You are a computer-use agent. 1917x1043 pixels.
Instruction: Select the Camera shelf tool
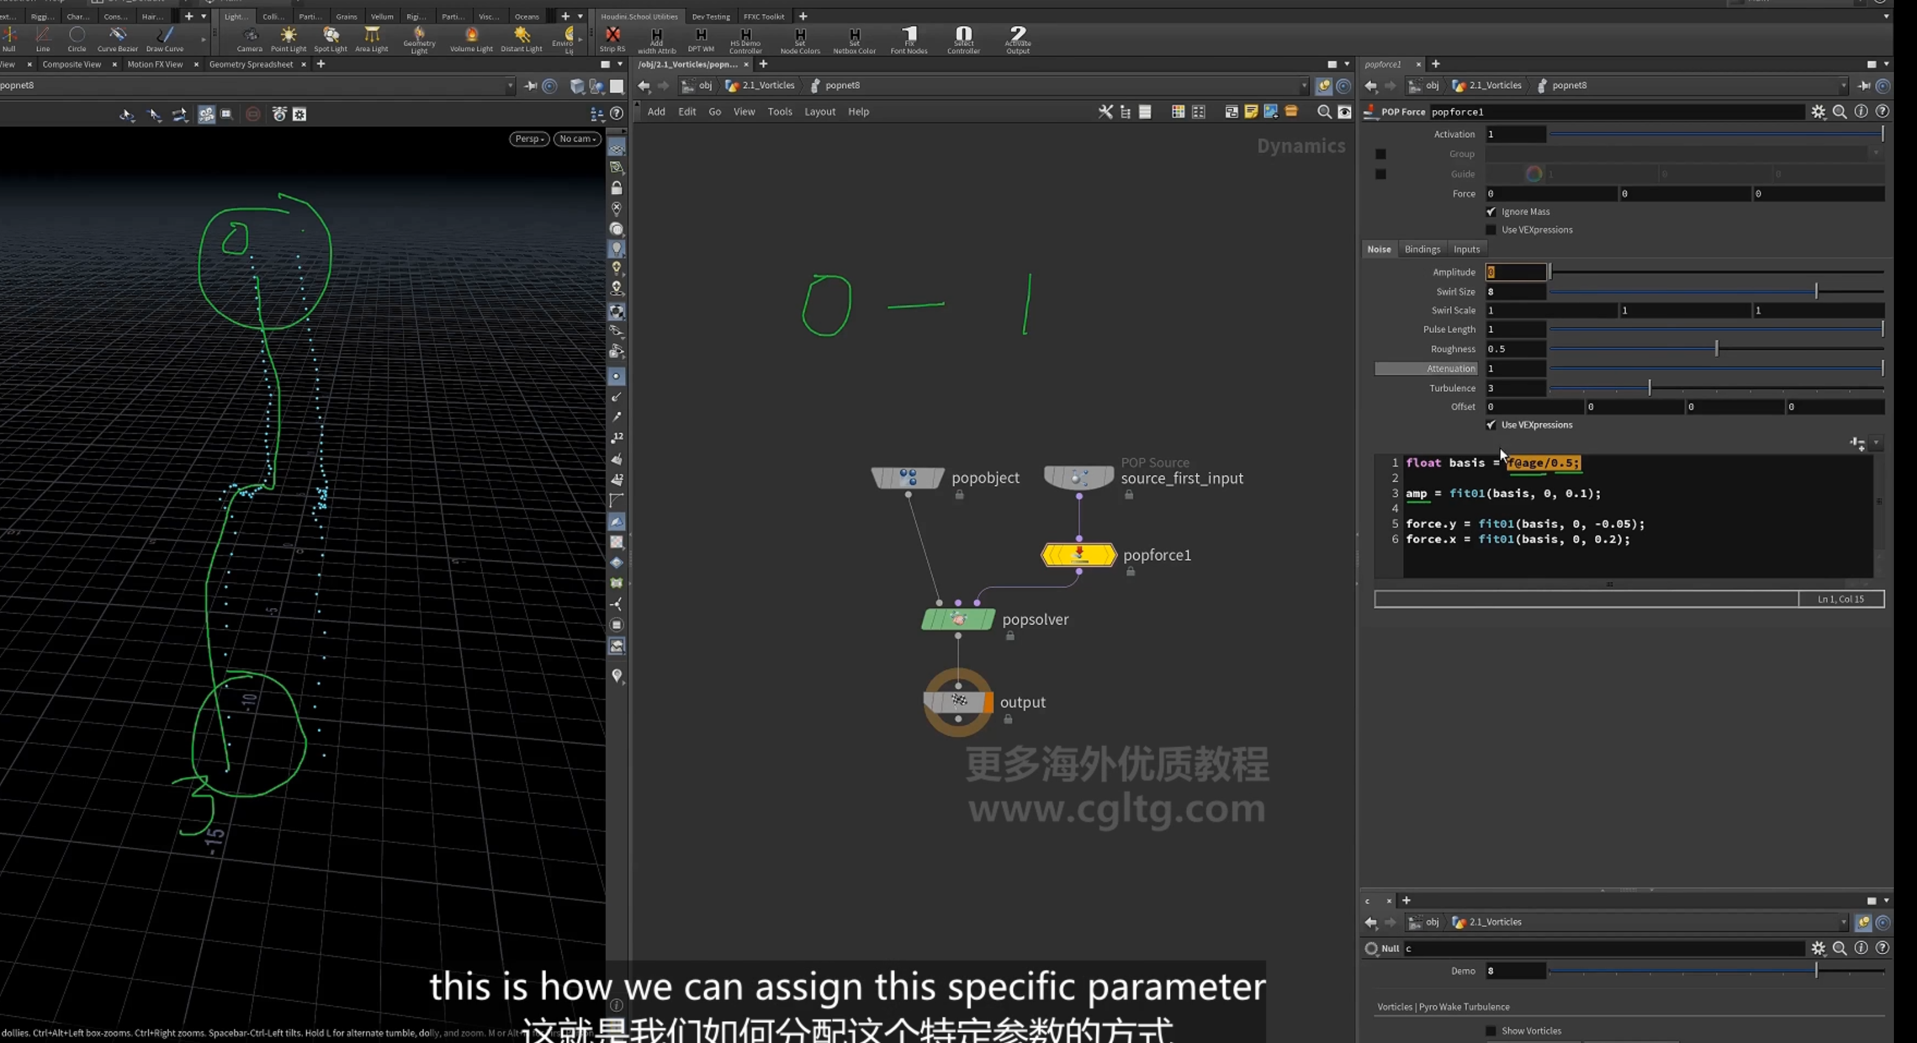249,39
